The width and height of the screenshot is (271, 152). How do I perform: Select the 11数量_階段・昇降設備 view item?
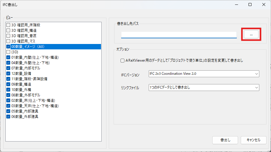tap(29, 79)
